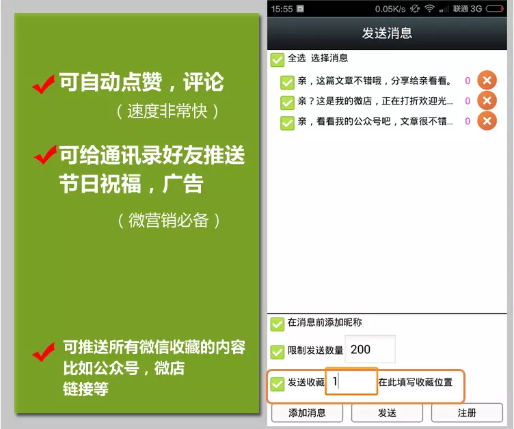514x429 pixels.
Task: Delete the 公众号 message using orange X
Action: (x=487, y=121)
